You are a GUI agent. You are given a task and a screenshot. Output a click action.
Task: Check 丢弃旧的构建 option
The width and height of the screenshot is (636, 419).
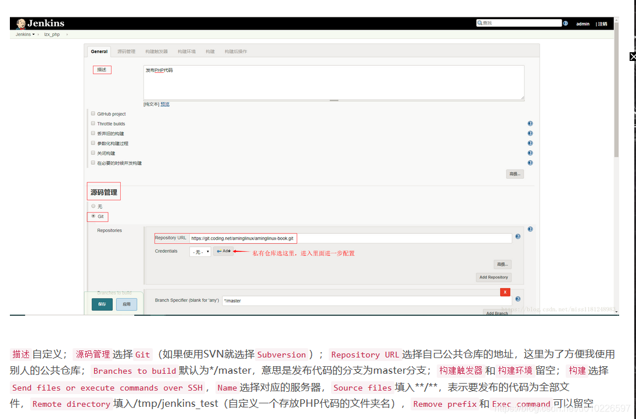tap(94, 133)
